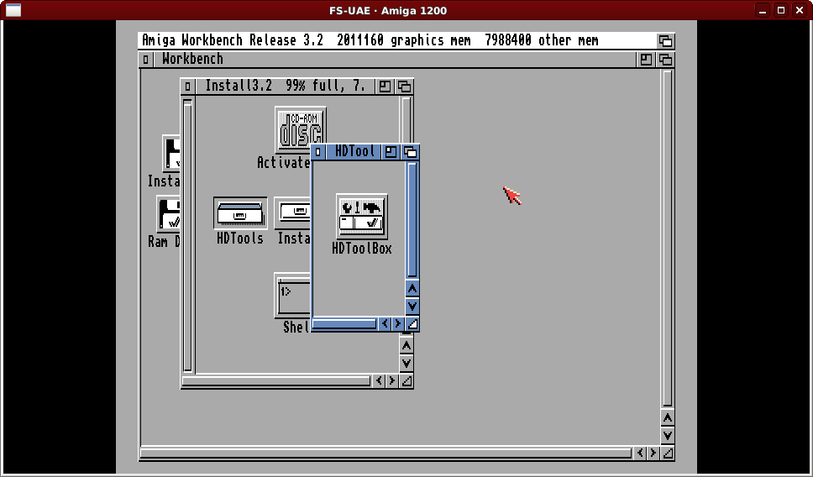The height and width of the screenshot is (477, 813).
Task: Click the Install3.2 window horizontal scroll bar
Action: pos(276,381)
